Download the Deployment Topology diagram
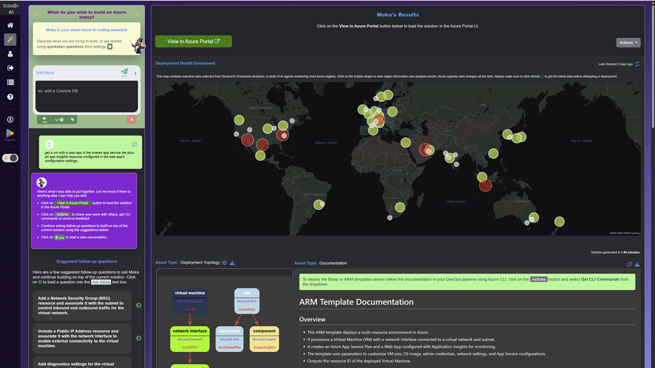The image size is (655, 368). coord(232,263)
